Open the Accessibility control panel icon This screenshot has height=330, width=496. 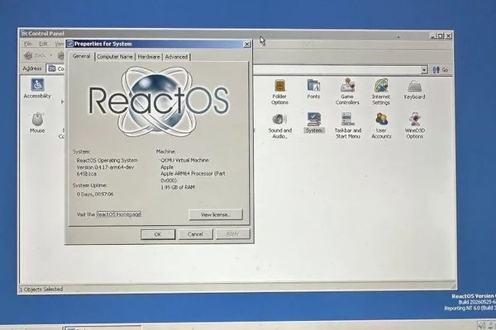[37, 88]
